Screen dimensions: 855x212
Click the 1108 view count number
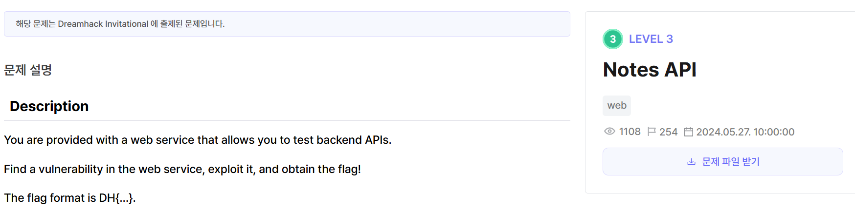(630, 132)
